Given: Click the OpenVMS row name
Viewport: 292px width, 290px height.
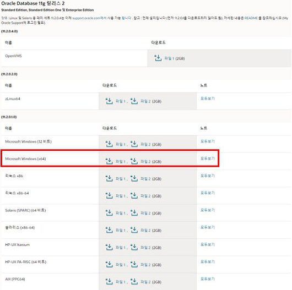Looking at the screenshot, I should tap(13, 56).
